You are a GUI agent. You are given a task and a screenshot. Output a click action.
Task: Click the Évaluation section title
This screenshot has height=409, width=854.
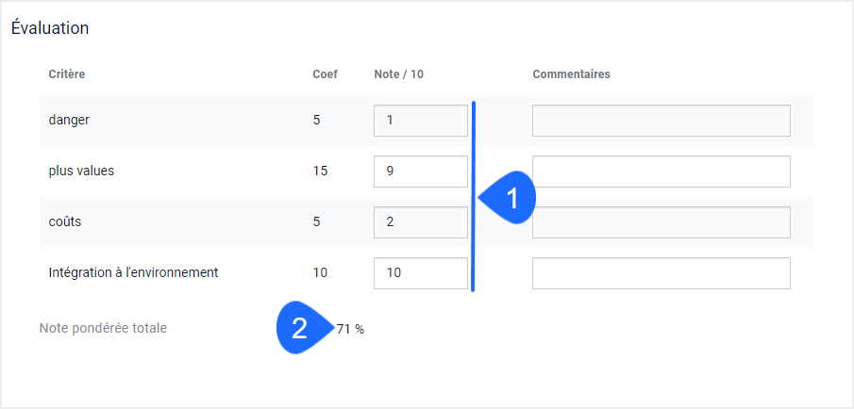[50, 27]
